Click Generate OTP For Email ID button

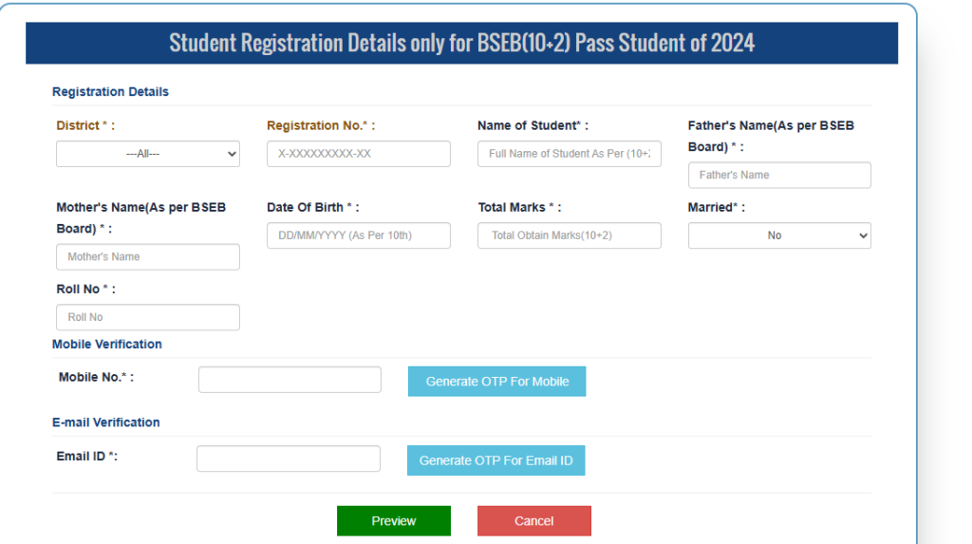point(495,460)
